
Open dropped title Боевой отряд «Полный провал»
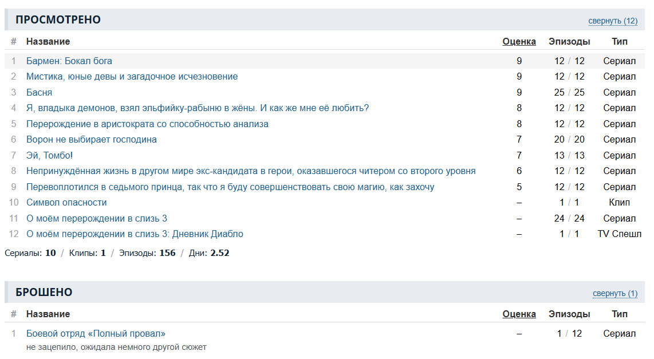pos(96,333)
